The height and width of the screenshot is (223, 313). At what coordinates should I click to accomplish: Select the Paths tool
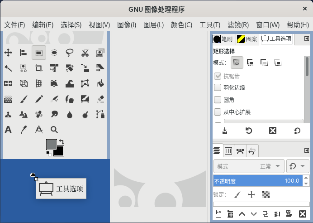pos(100,114)
